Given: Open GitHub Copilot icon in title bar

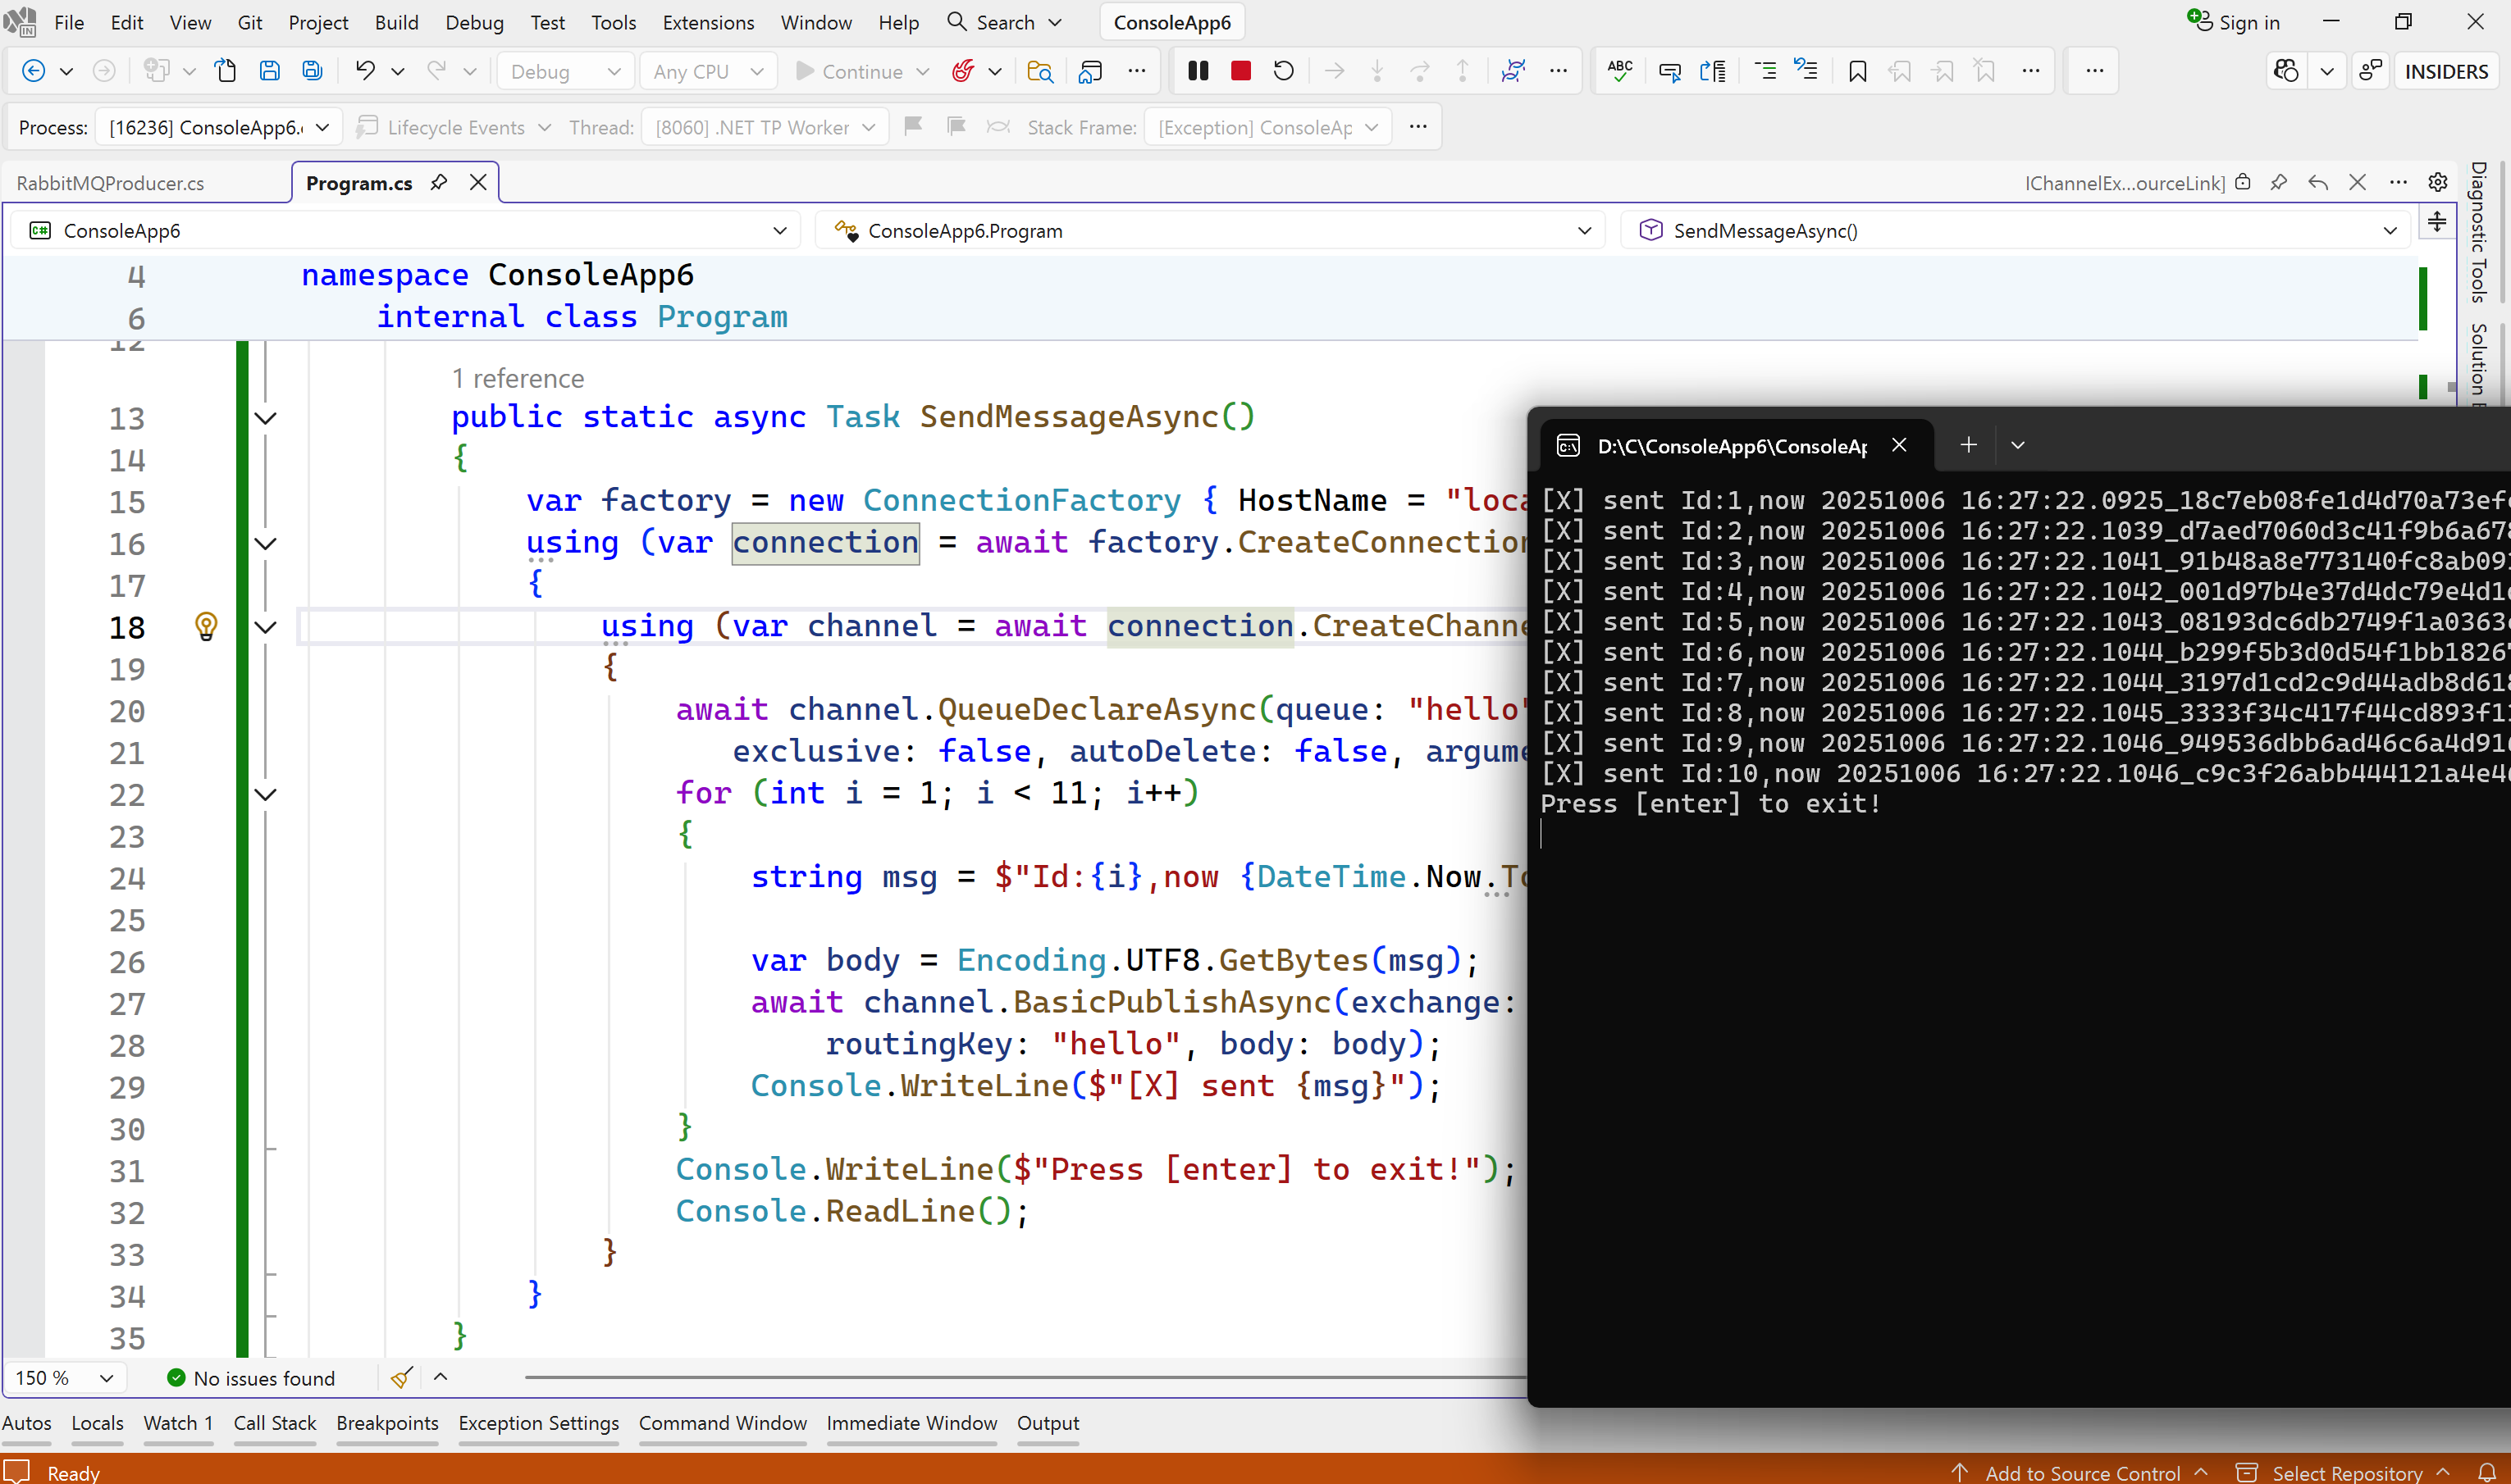Looking at the screenshot, I should click(x=2286, y=71).
